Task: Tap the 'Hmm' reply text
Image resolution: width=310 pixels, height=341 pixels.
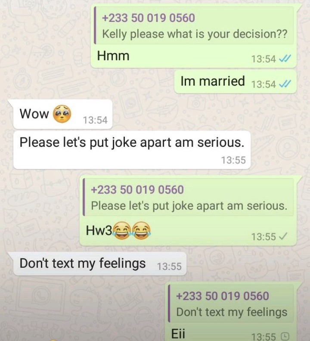Action: click(x=113, y=56)
